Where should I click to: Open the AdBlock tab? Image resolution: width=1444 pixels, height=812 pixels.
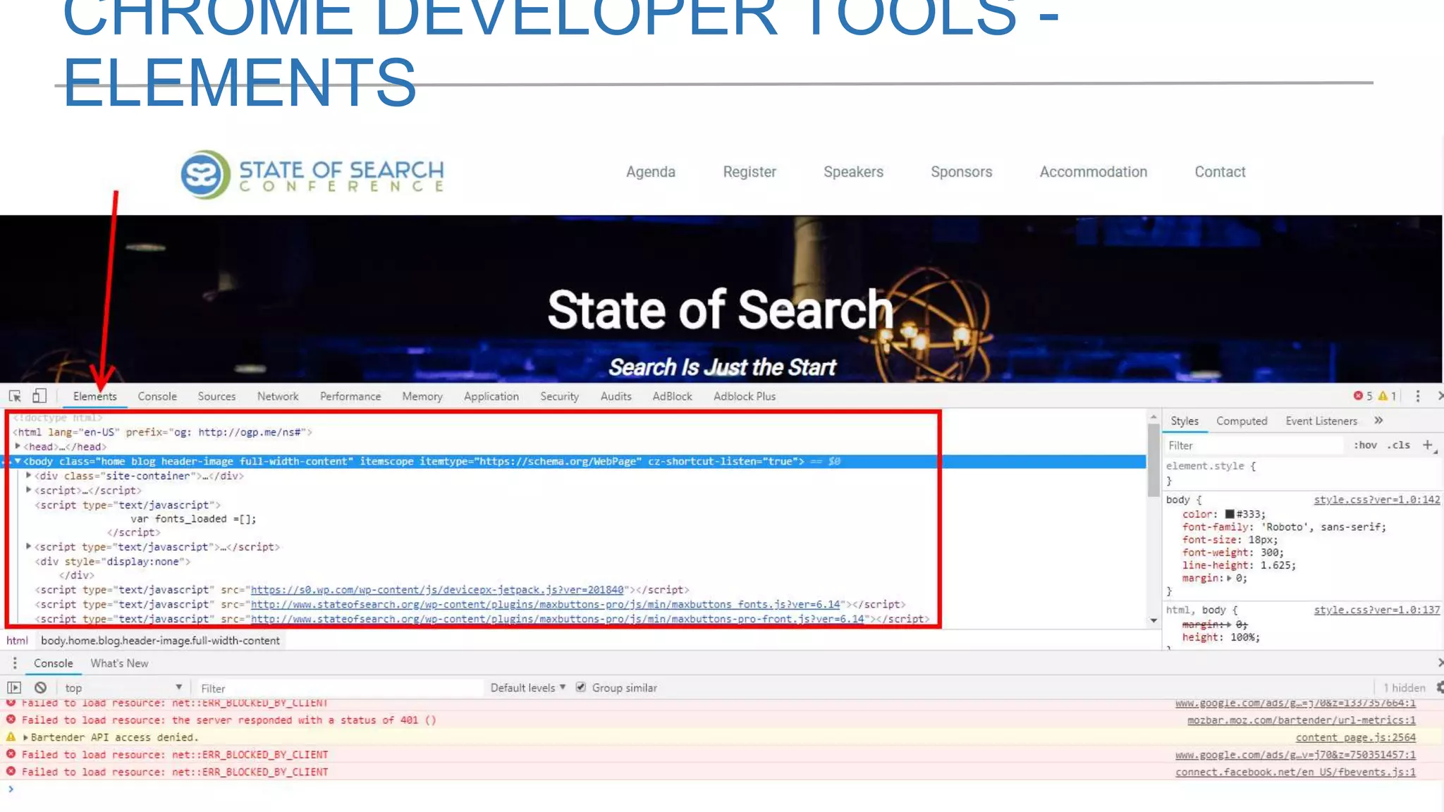pyautogui.click(x=673, y=396)
